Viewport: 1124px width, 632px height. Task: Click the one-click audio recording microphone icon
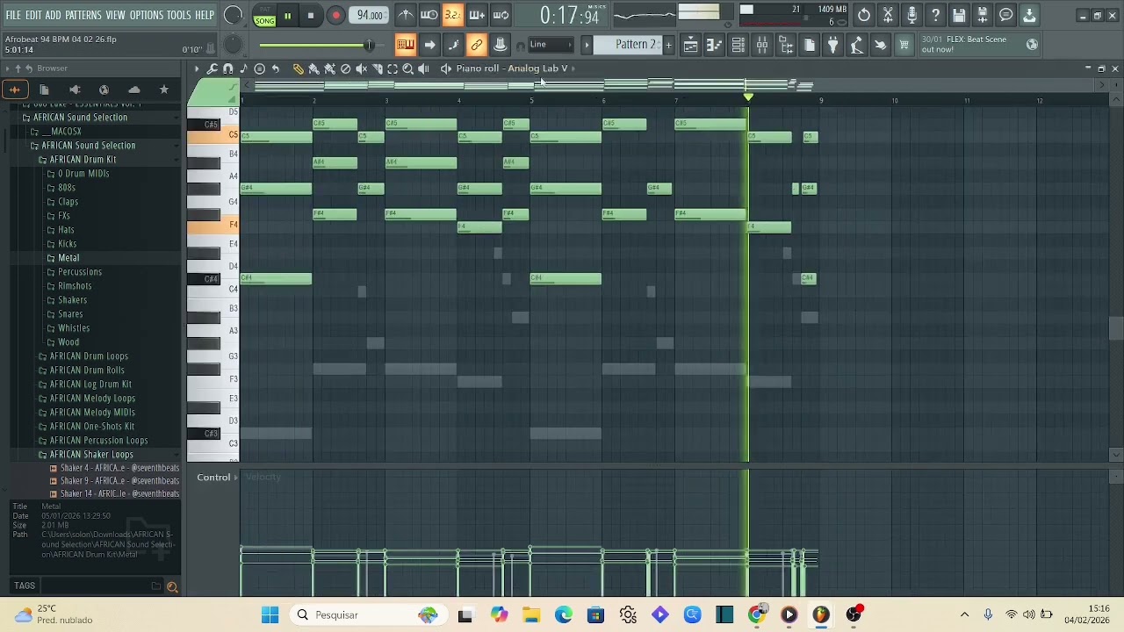(x=911, y=15)
